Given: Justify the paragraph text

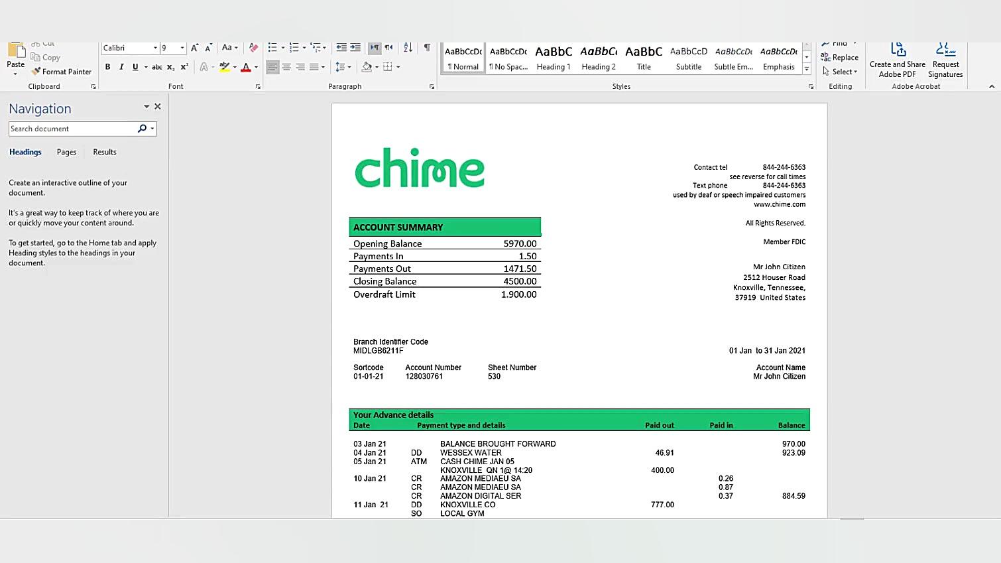Looking at the screenshot, I should click(x=314, y=67).
